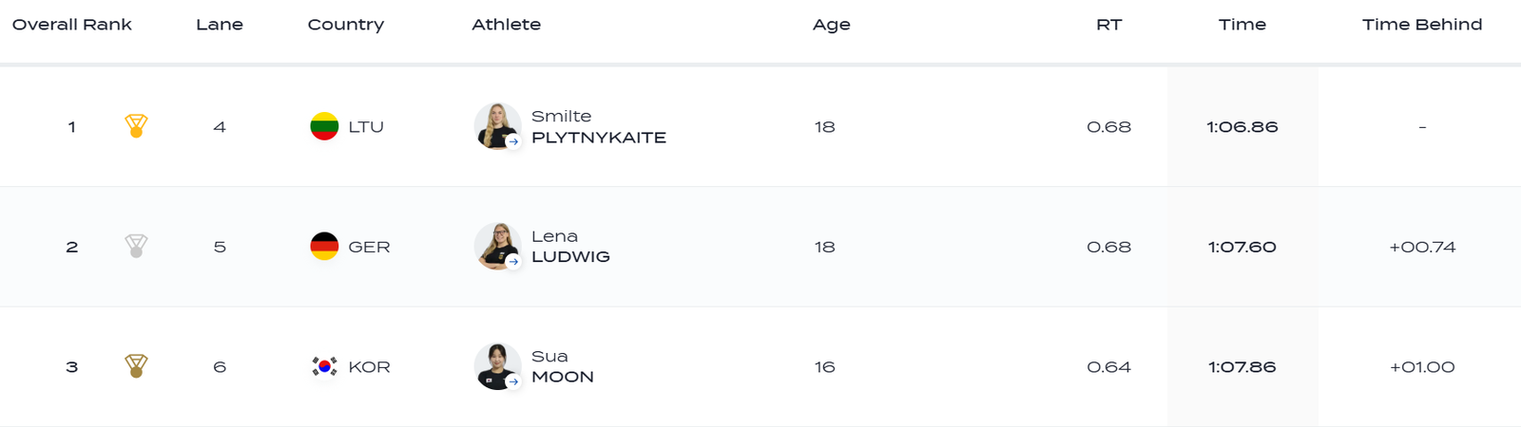Select the winning time 1:06.86
This screenshot has height=427, width=1521.
(1242, 127)
